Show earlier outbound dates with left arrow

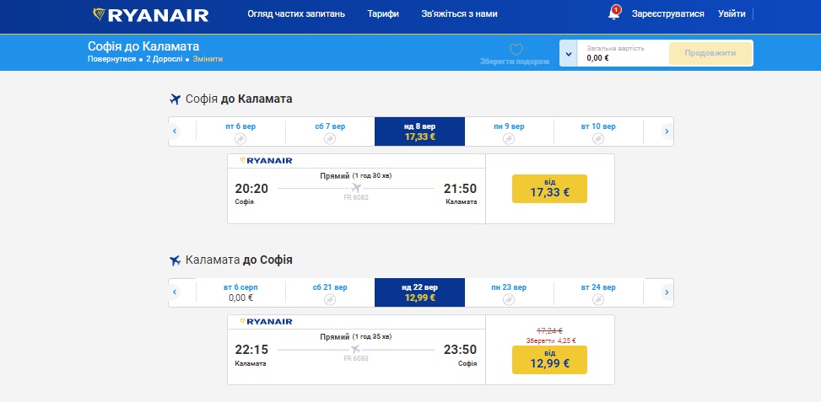click(x=175, y=131)
